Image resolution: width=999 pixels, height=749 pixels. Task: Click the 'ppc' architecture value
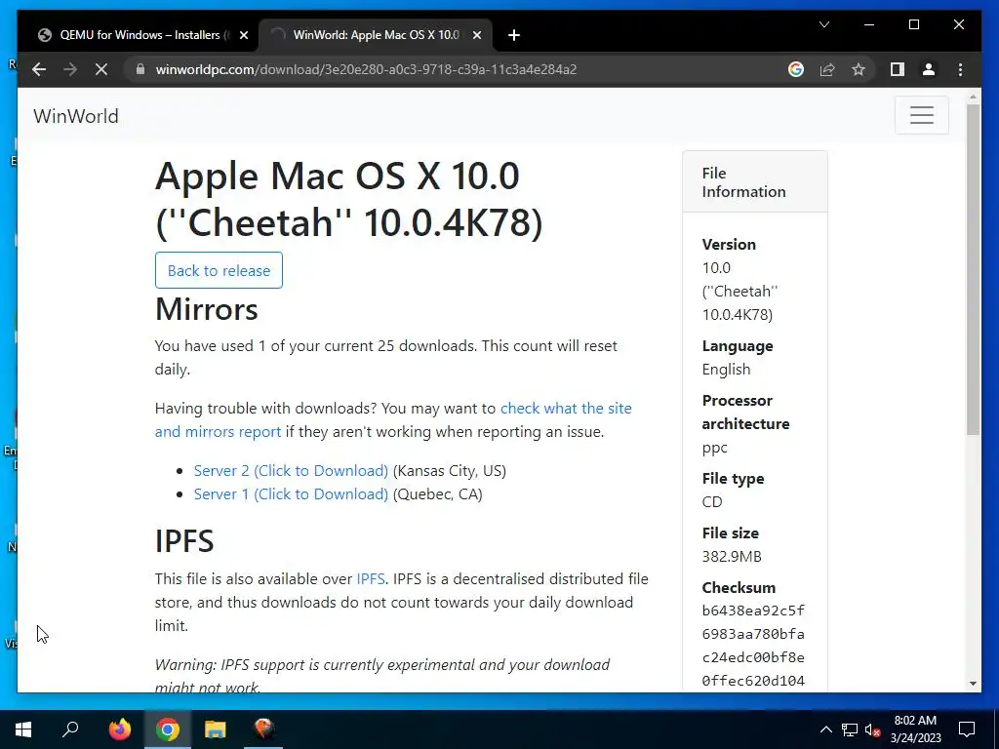[714, 448]
